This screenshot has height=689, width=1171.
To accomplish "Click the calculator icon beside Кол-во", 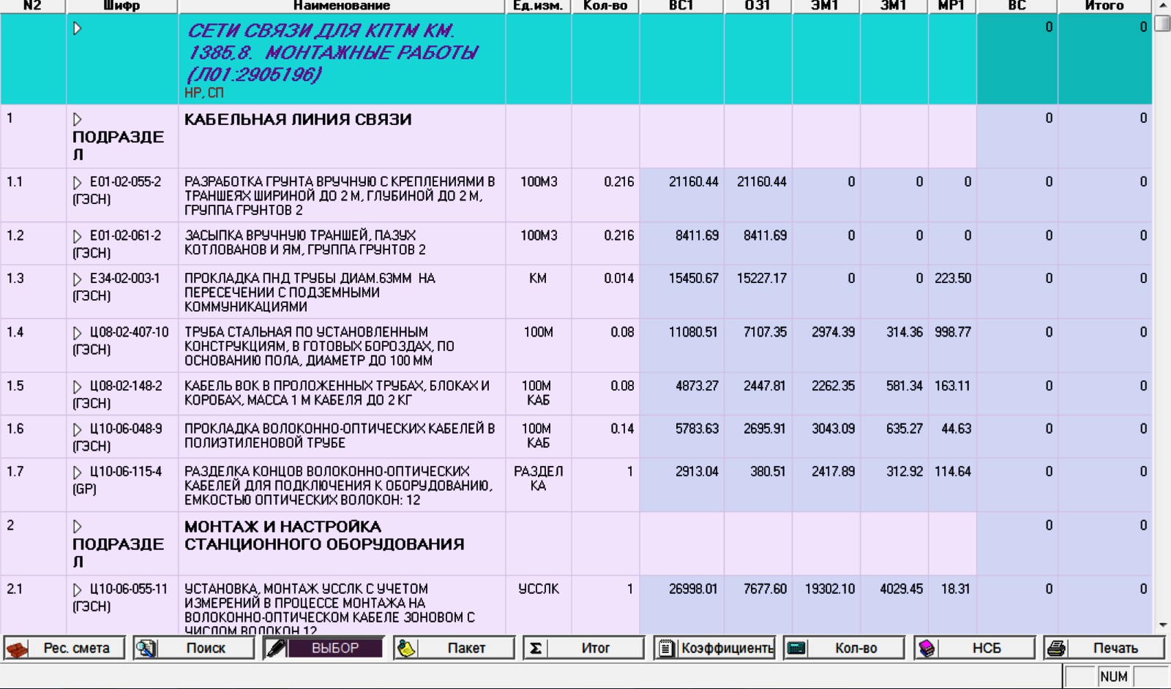I will click(796, 648).
